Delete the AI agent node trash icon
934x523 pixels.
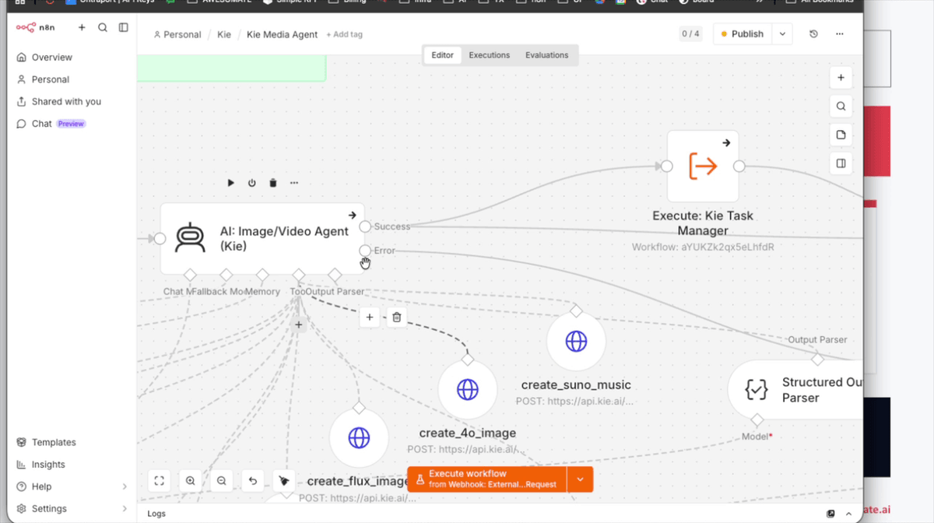273,183
